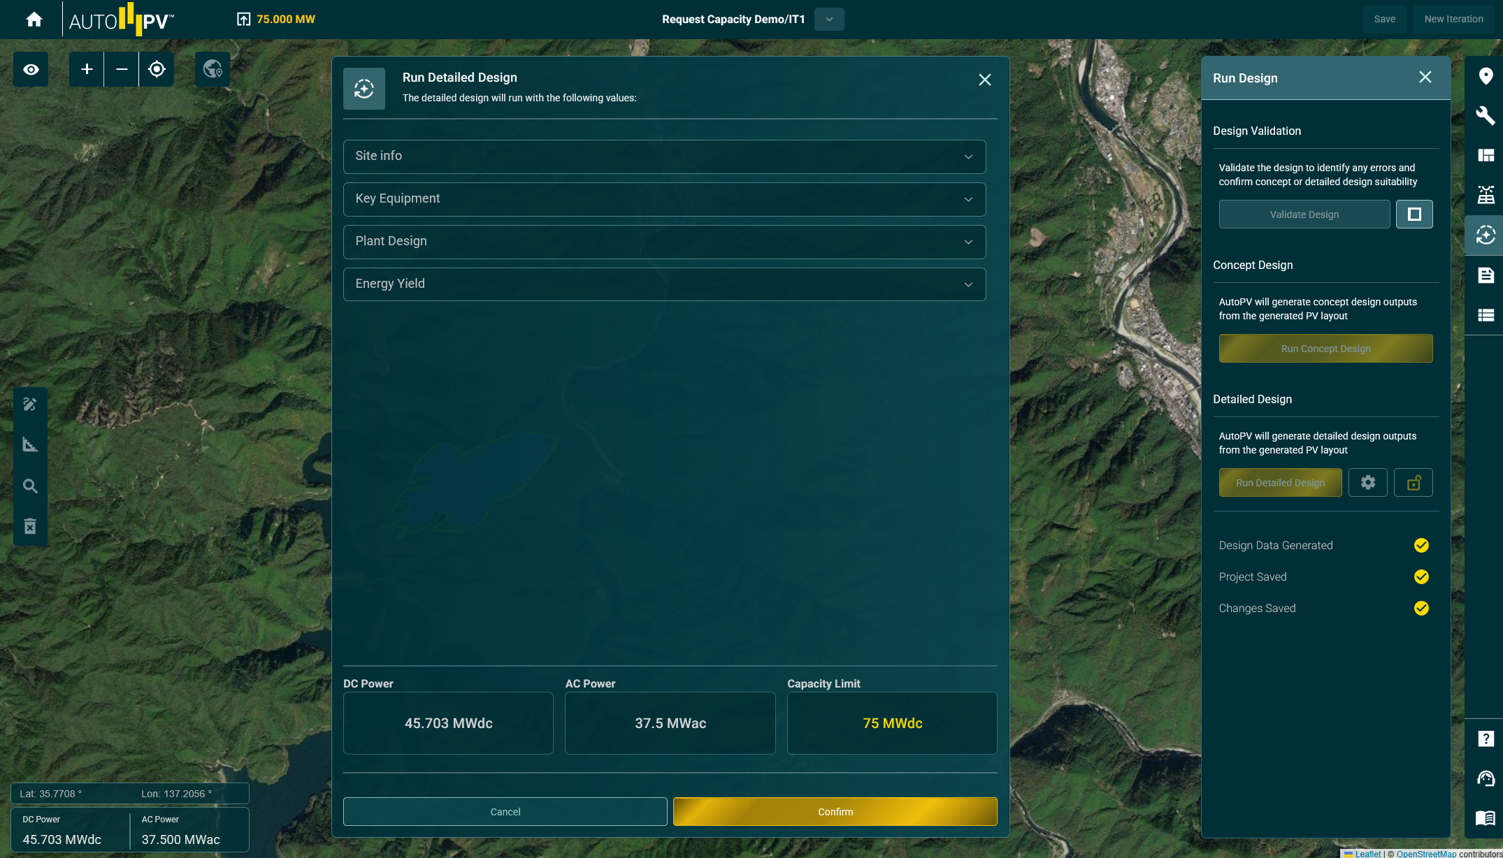Open the project iteration dropdown arrow
This screenshot has height=858, width=1503.
coord(829,20)
